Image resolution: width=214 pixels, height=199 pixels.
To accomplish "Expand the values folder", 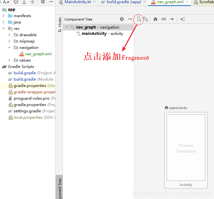I will tap(9, 60).
